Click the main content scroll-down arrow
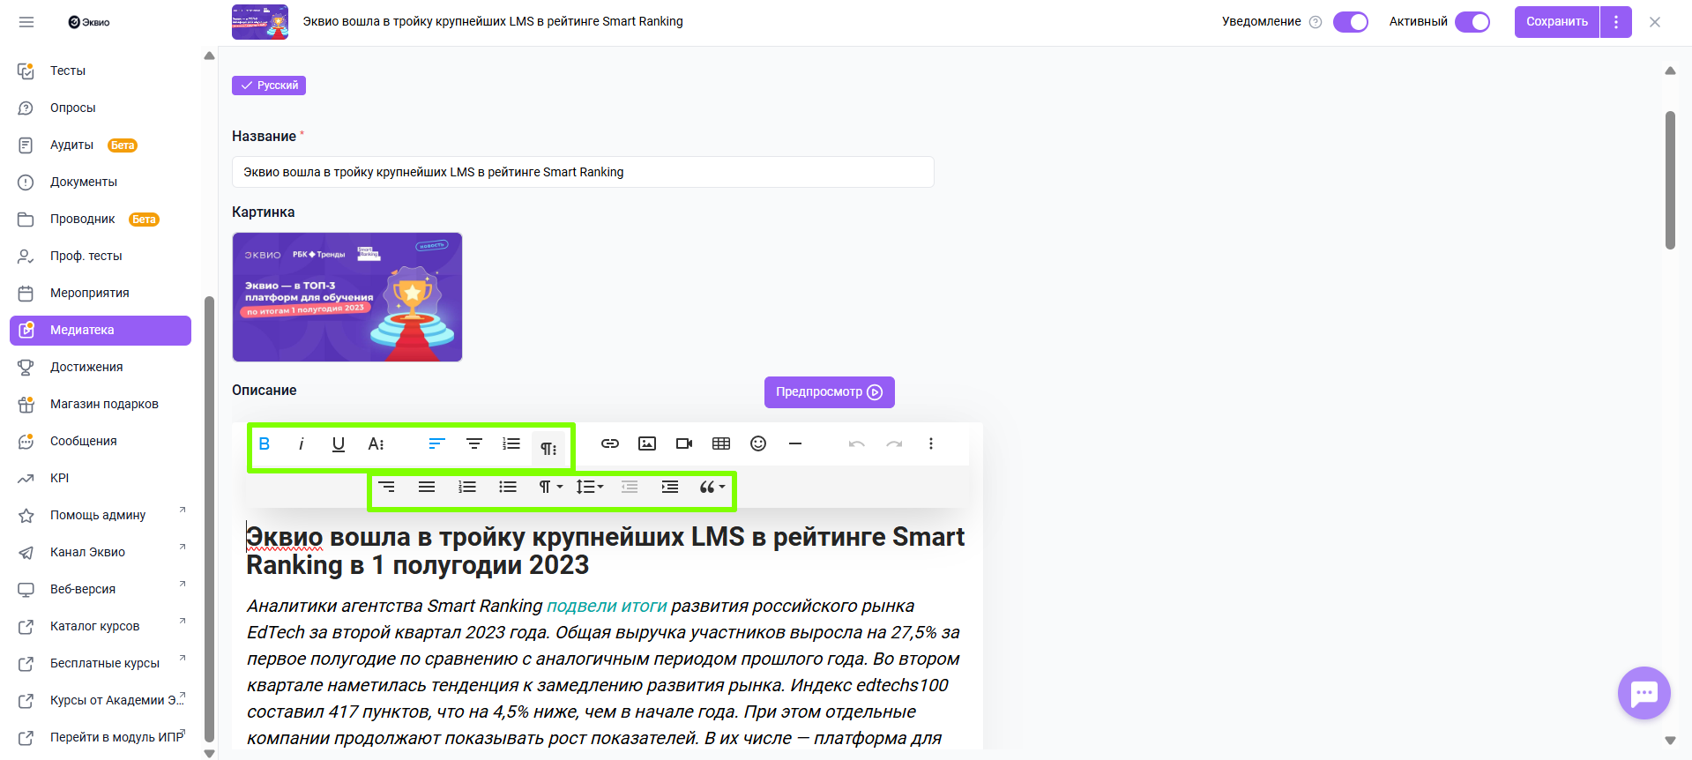The height and width of the screenshot is (760, 1692). pos(1670,741)
